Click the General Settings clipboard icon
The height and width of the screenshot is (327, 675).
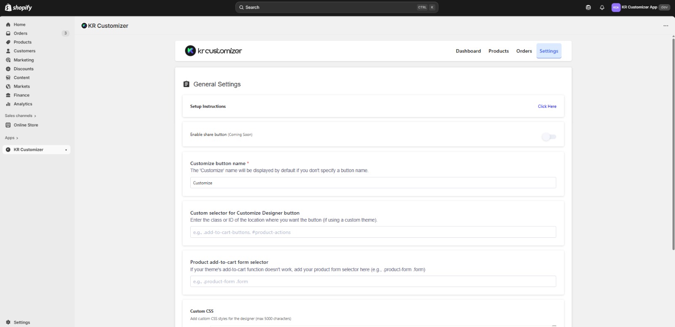tap(186, 84)
